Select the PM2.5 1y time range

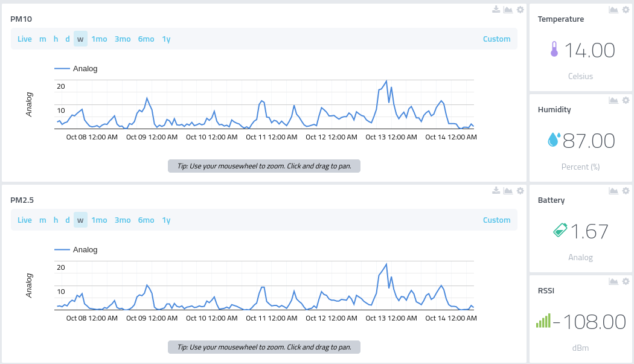point(166,220)
